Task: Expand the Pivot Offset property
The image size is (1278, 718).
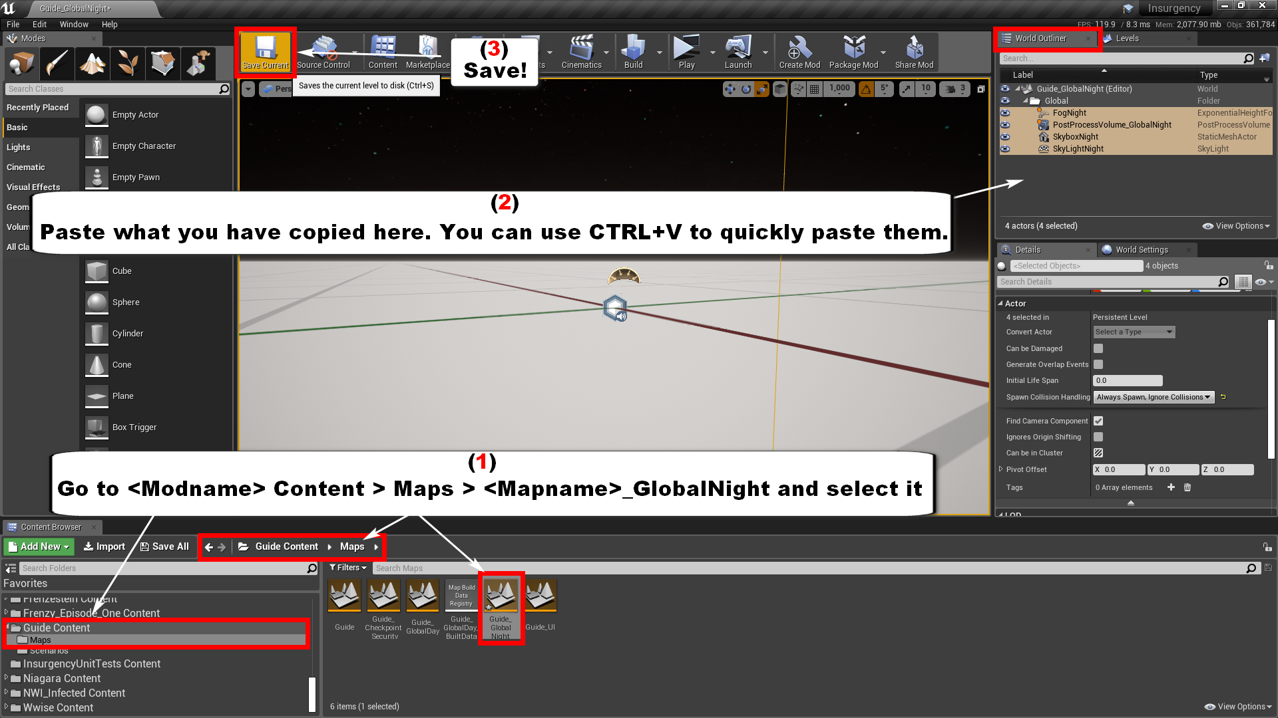Action: pos(1000,469)
